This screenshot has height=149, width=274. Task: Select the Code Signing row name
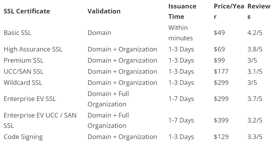pyautogui.click(x=23, y=137)
